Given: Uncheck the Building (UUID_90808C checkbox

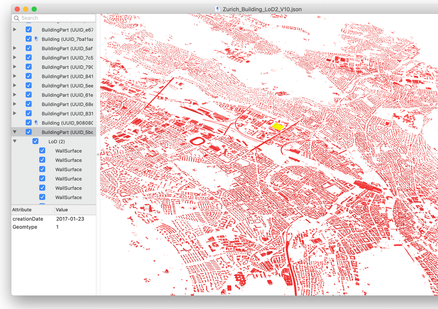Looking at the screenshot, I should coord(28,122).
